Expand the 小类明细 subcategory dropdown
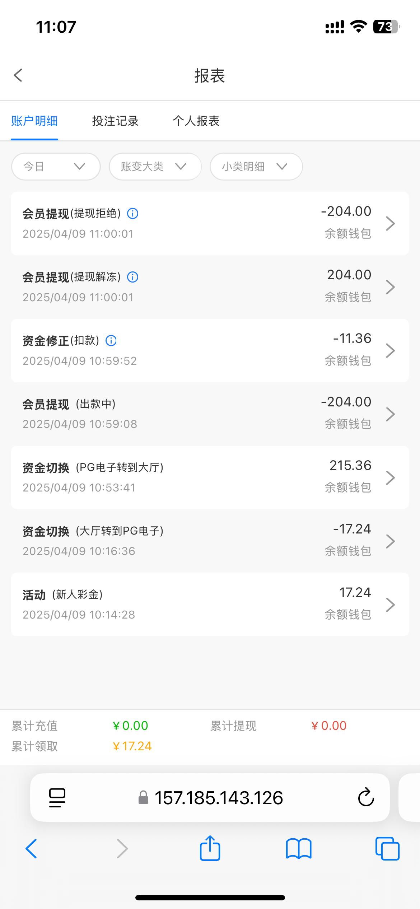The height and width of the screenshot is (909, 420). (x=256, y=167)
